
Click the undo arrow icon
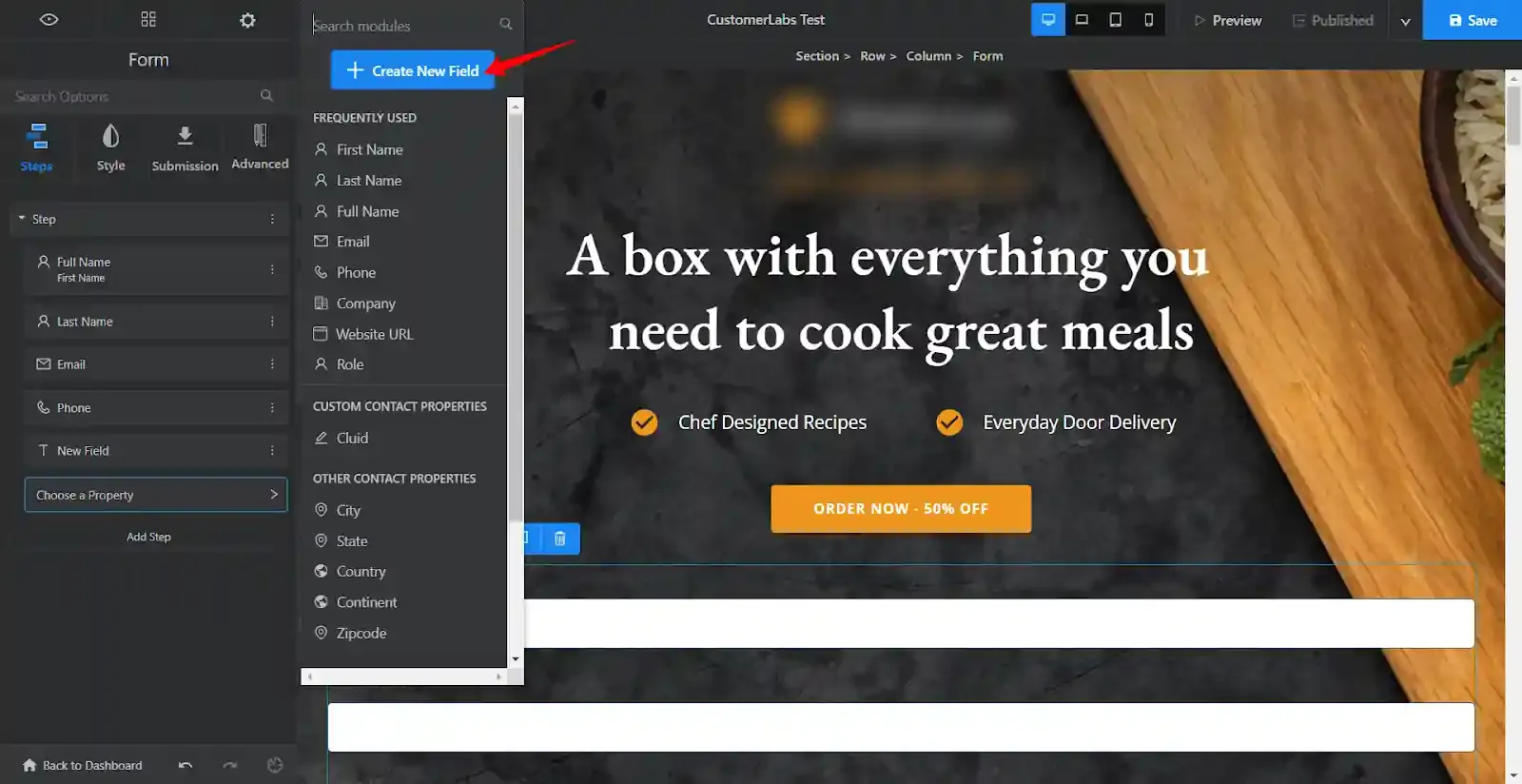185,765
